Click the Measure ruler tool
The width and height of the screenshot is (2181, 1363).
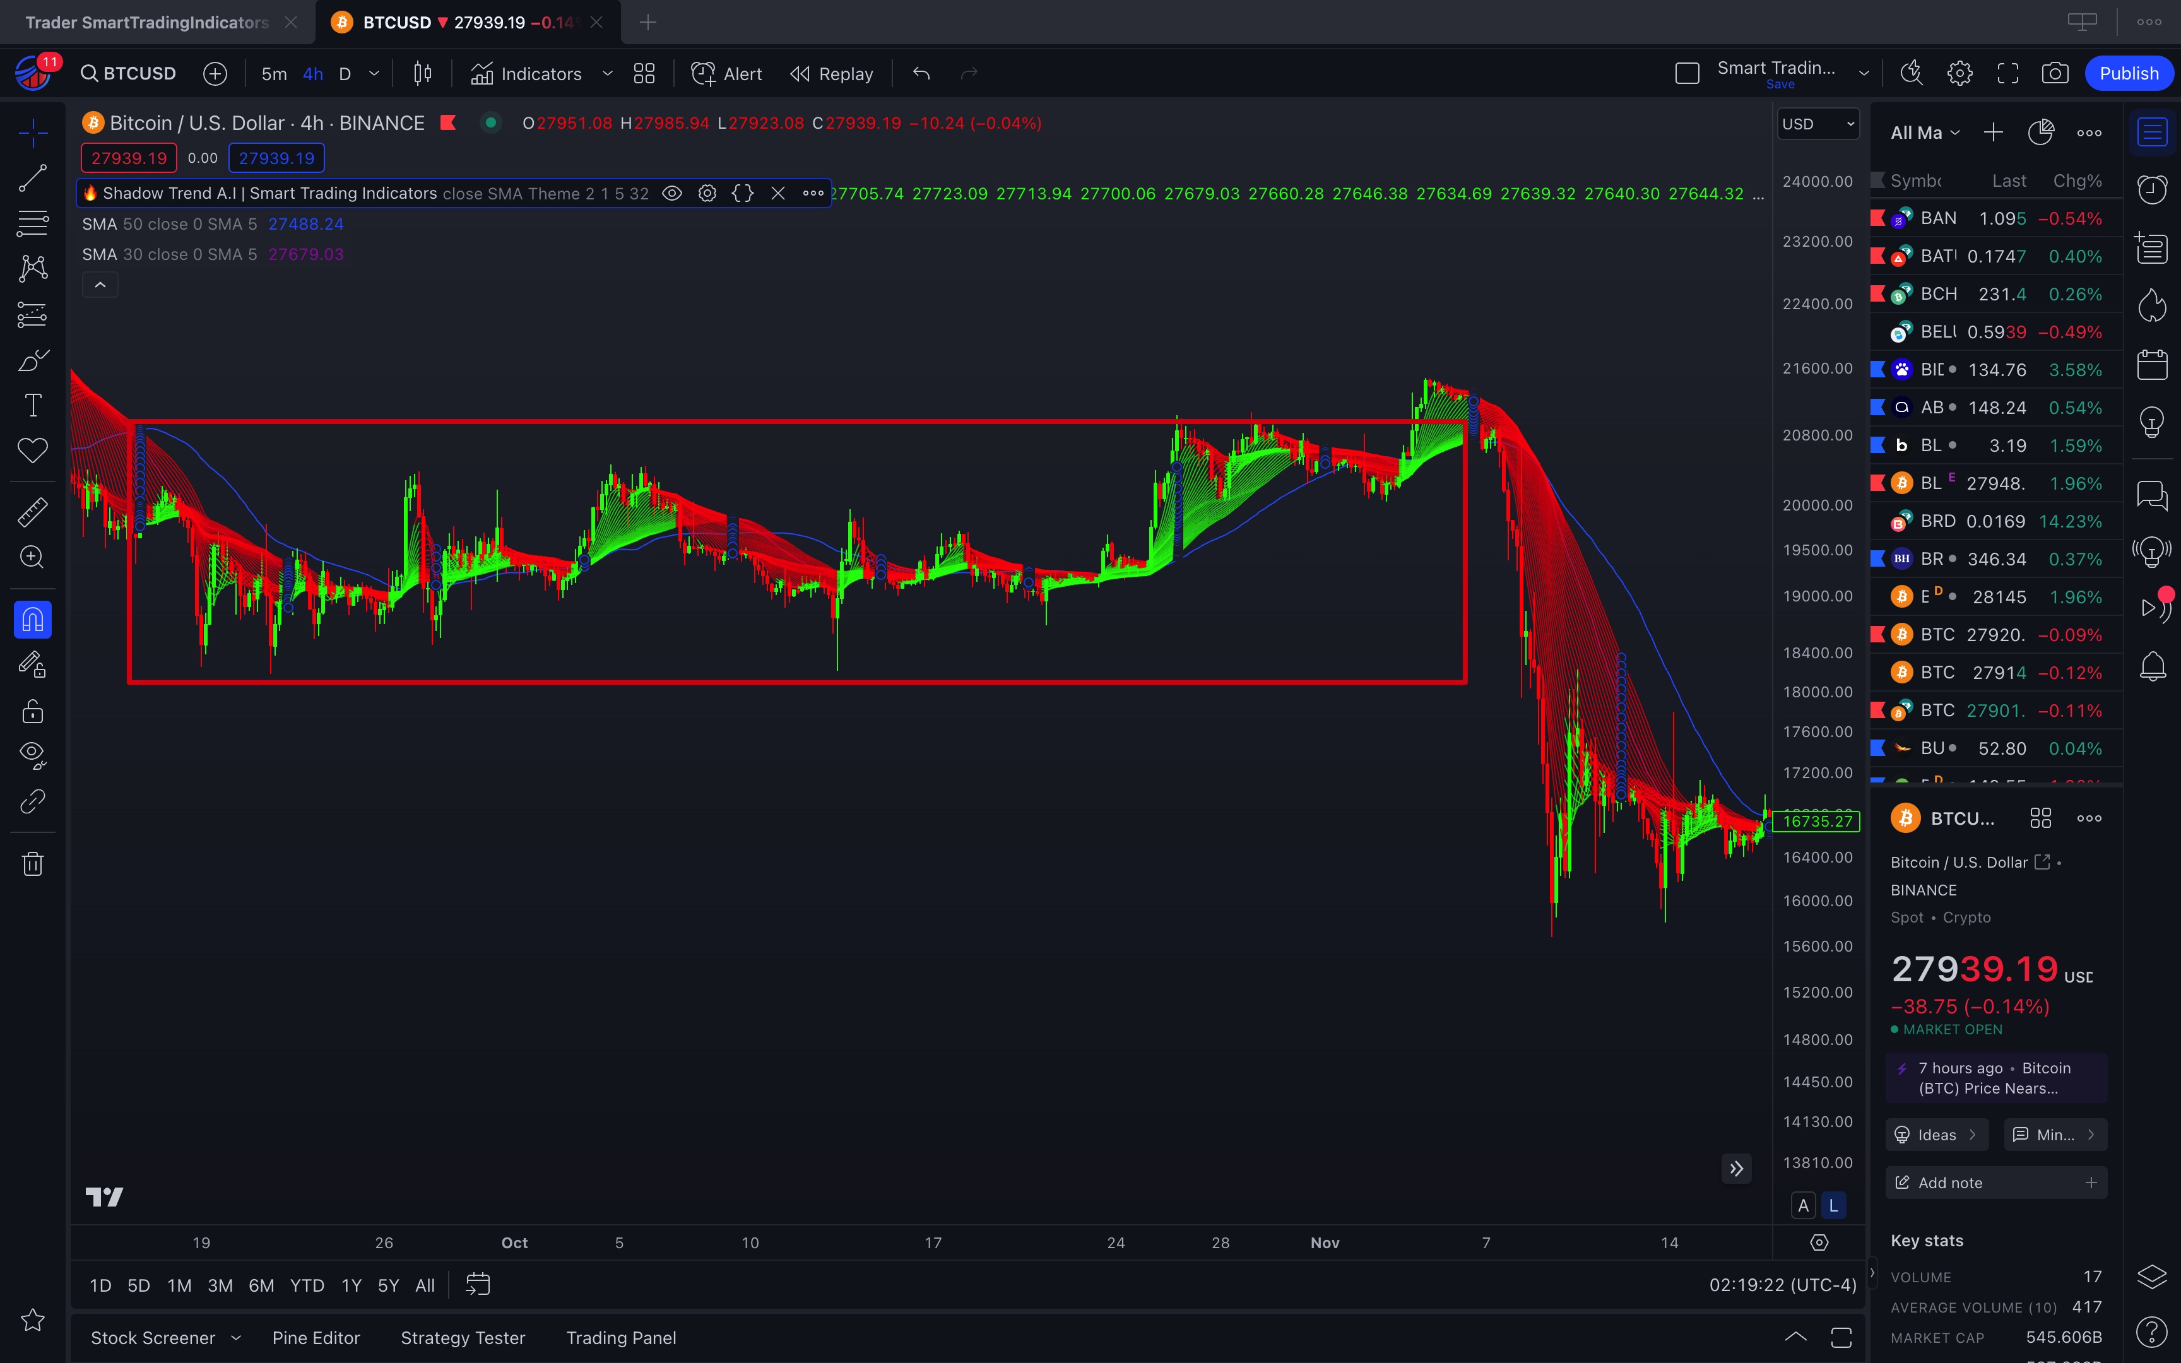[x=32, y=512]
